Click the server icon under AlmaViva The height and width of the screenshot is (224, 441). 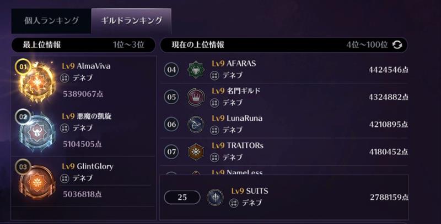(x=64, y=79)
